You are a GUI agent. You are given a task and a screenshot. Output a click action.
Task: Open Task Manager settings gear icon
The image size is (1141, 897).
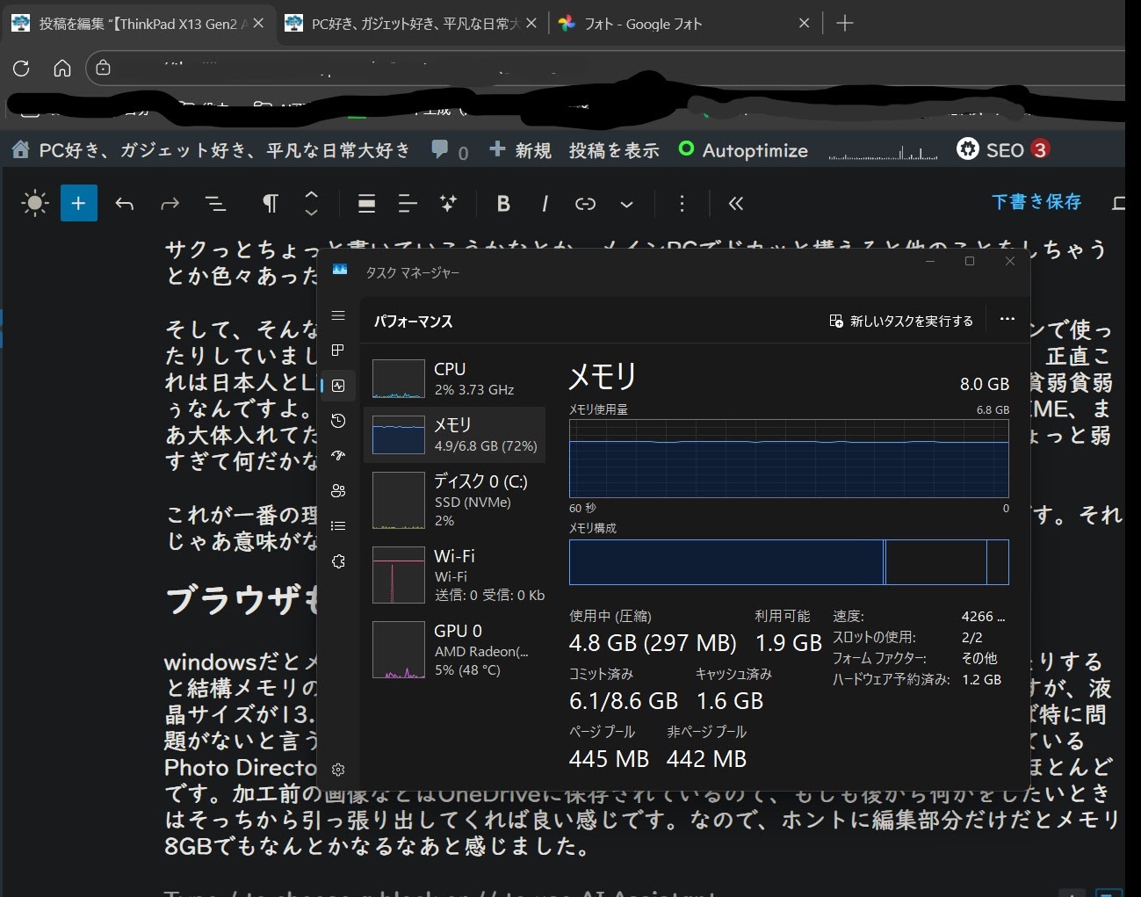tap(338, 770)
